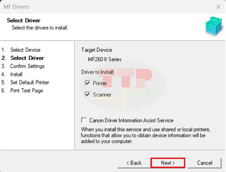Cancel the driver installation
Image resolution: width=226 pixels, height=172 pixels.
click(205, 163)
